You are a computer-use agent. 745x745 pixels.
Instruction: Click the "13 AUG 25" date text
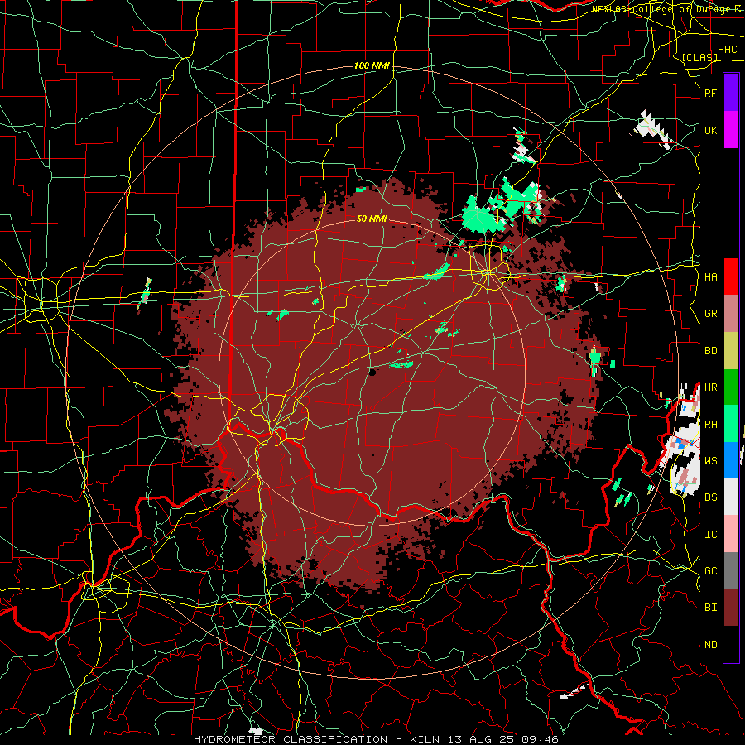pyautogui.click(x=481, y=739)
